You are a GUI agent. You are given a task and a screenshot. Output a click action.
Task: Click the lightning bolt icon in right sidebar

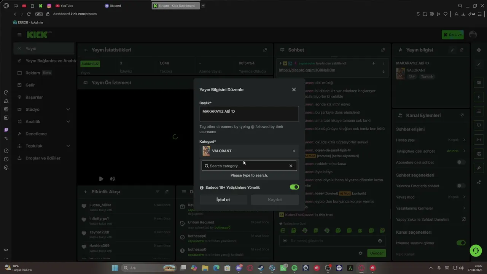(x=479, y=97)
